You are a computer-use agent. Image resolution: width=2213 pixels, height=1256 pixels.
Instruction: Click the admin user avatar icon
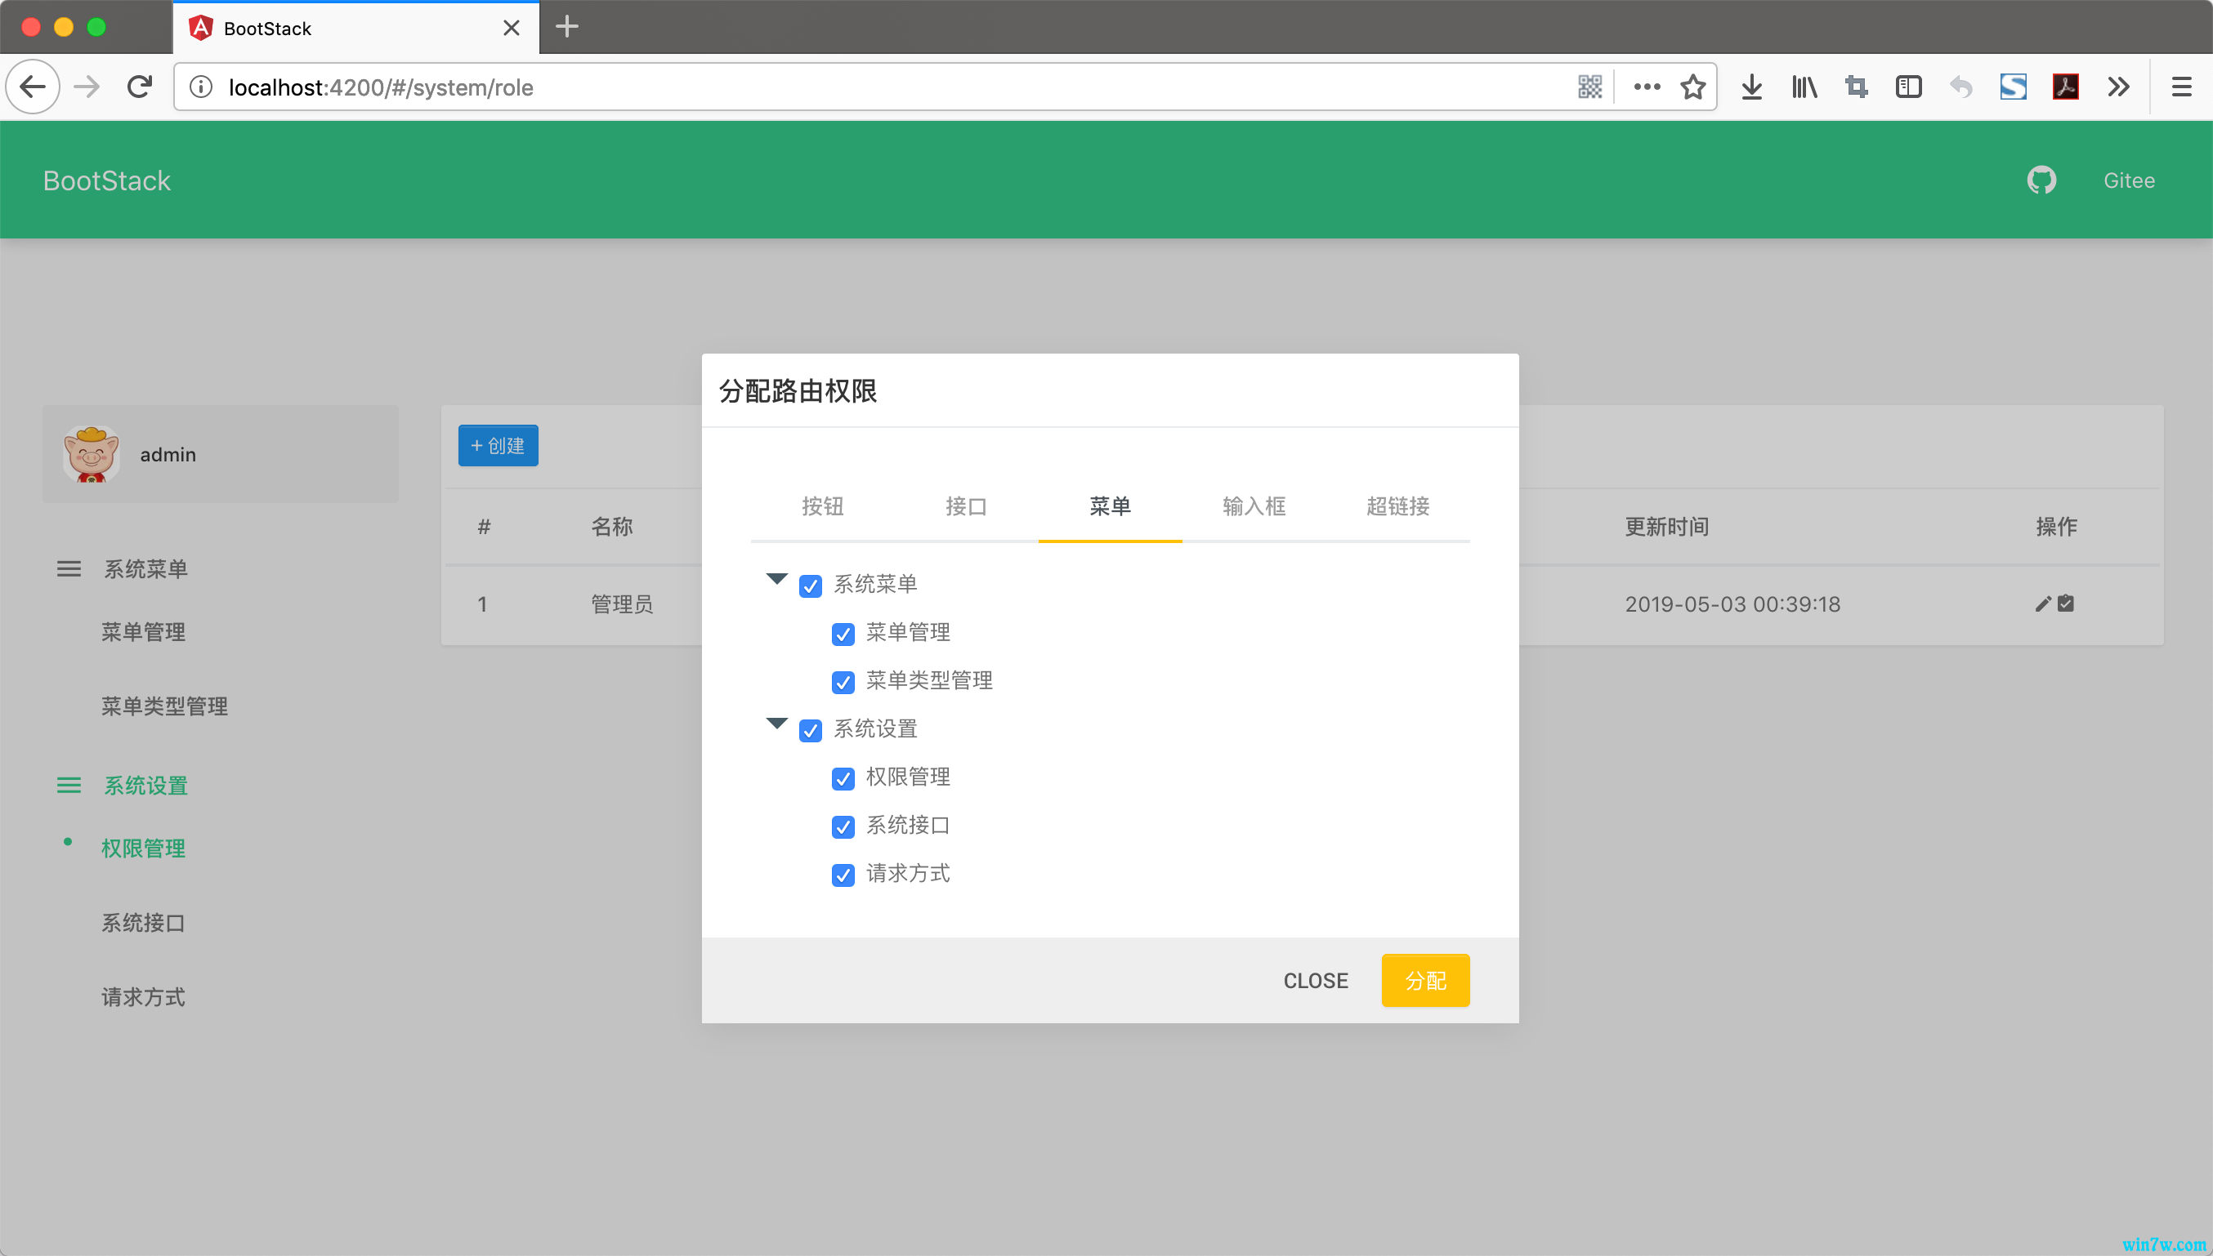click(x=88, y=452)
